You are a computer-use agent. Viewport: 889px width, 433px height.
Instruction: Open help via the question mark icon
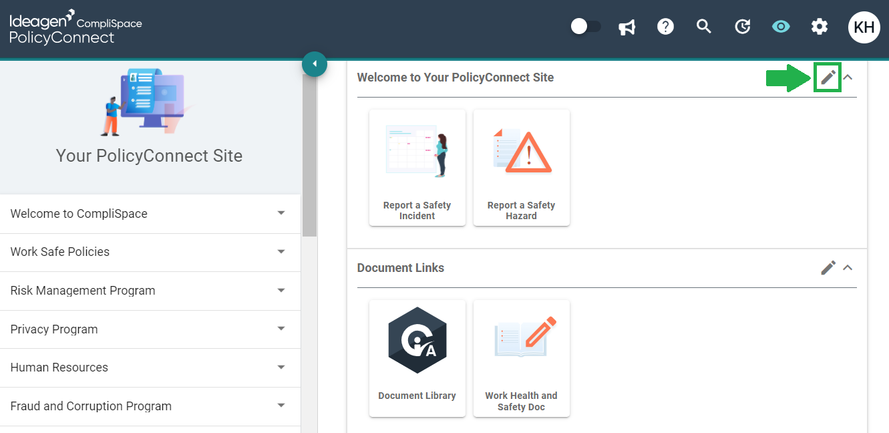point(665,27)
